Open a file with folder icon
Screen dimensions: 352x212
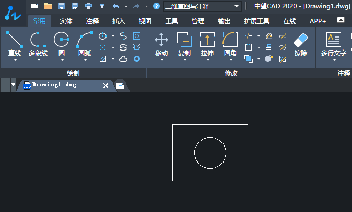point(48,6)
